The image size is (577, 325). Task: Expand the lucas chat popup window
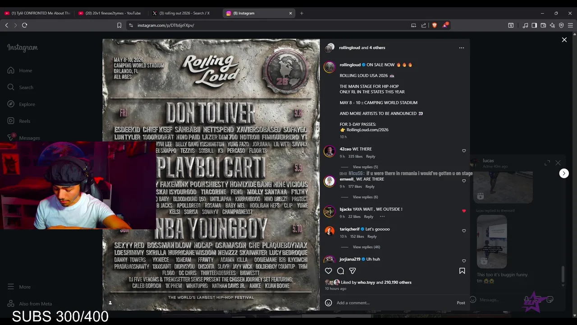click(x=547, y=162)
